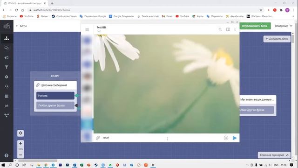Viewport: 298px width, 168px height.
Task: Open Chrome extensions puzzle icon
Action: (x=281, y=10)
